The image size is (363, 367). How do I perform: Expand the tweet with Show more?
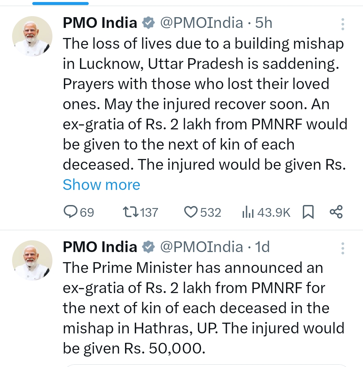pos(101,185)
